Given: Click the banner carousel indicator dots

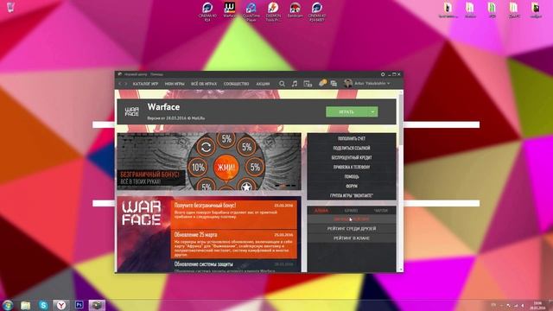Looking at the screenshot, I should [285, 185].
